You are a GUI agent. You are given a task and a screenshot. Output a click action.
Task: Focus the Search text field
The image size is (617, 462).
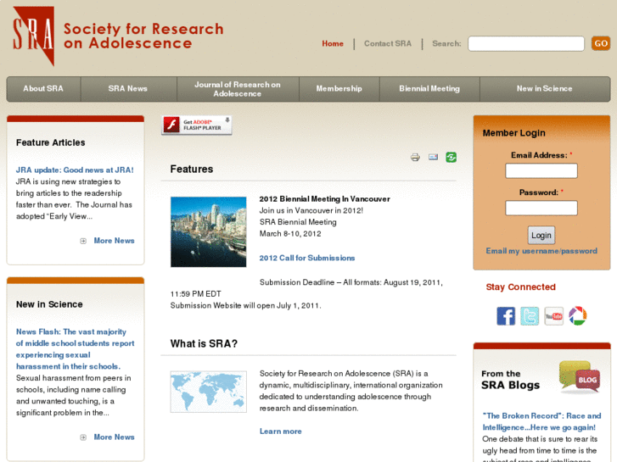pos(526,43)
